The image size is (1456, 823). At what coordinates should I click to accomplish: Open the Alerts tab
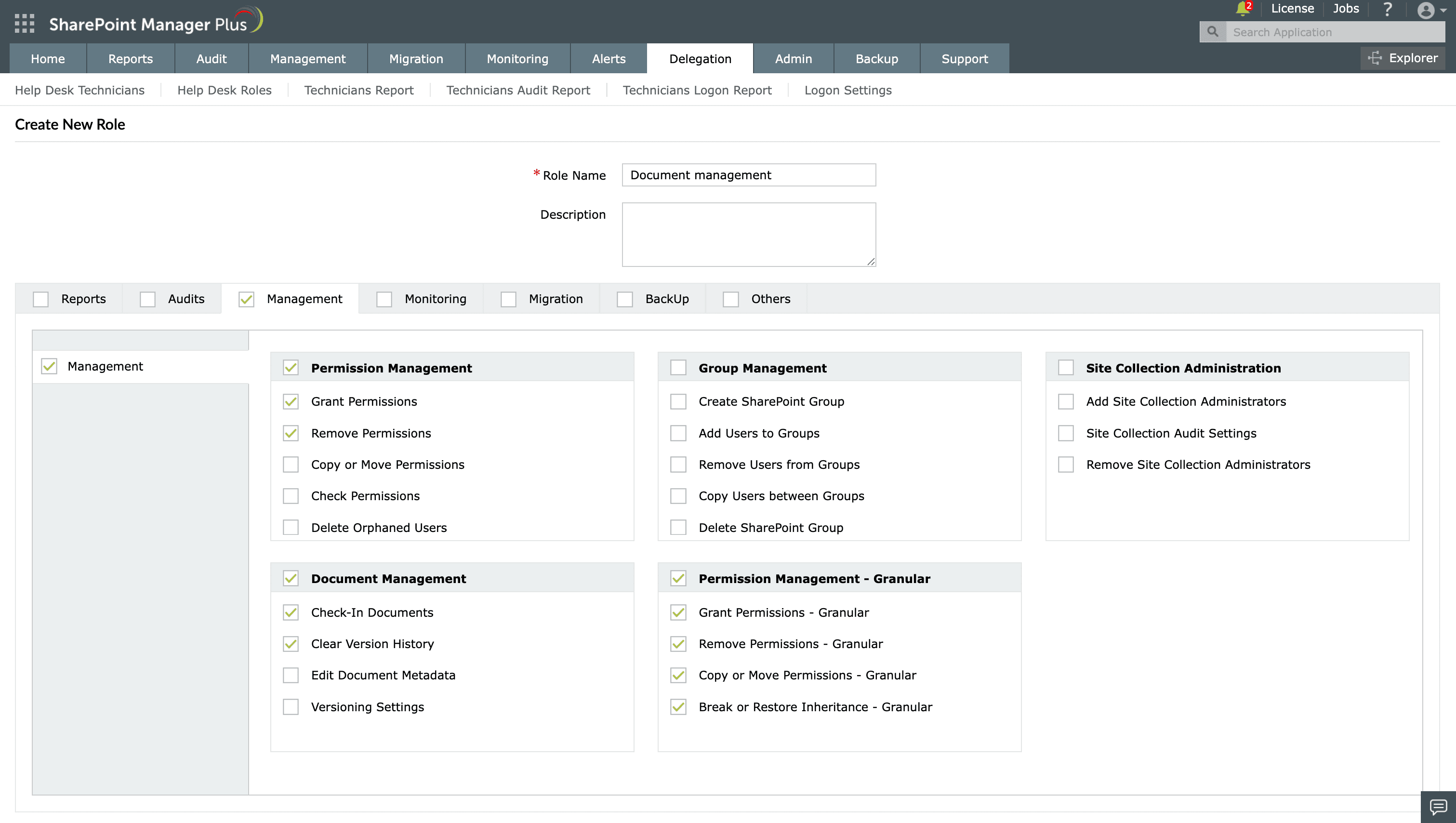click(608, 58)
